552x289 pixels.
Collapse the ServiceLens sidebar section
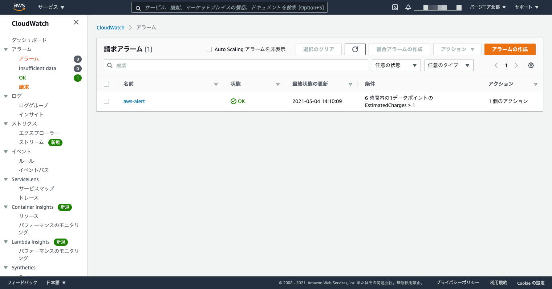click(6, 179)
